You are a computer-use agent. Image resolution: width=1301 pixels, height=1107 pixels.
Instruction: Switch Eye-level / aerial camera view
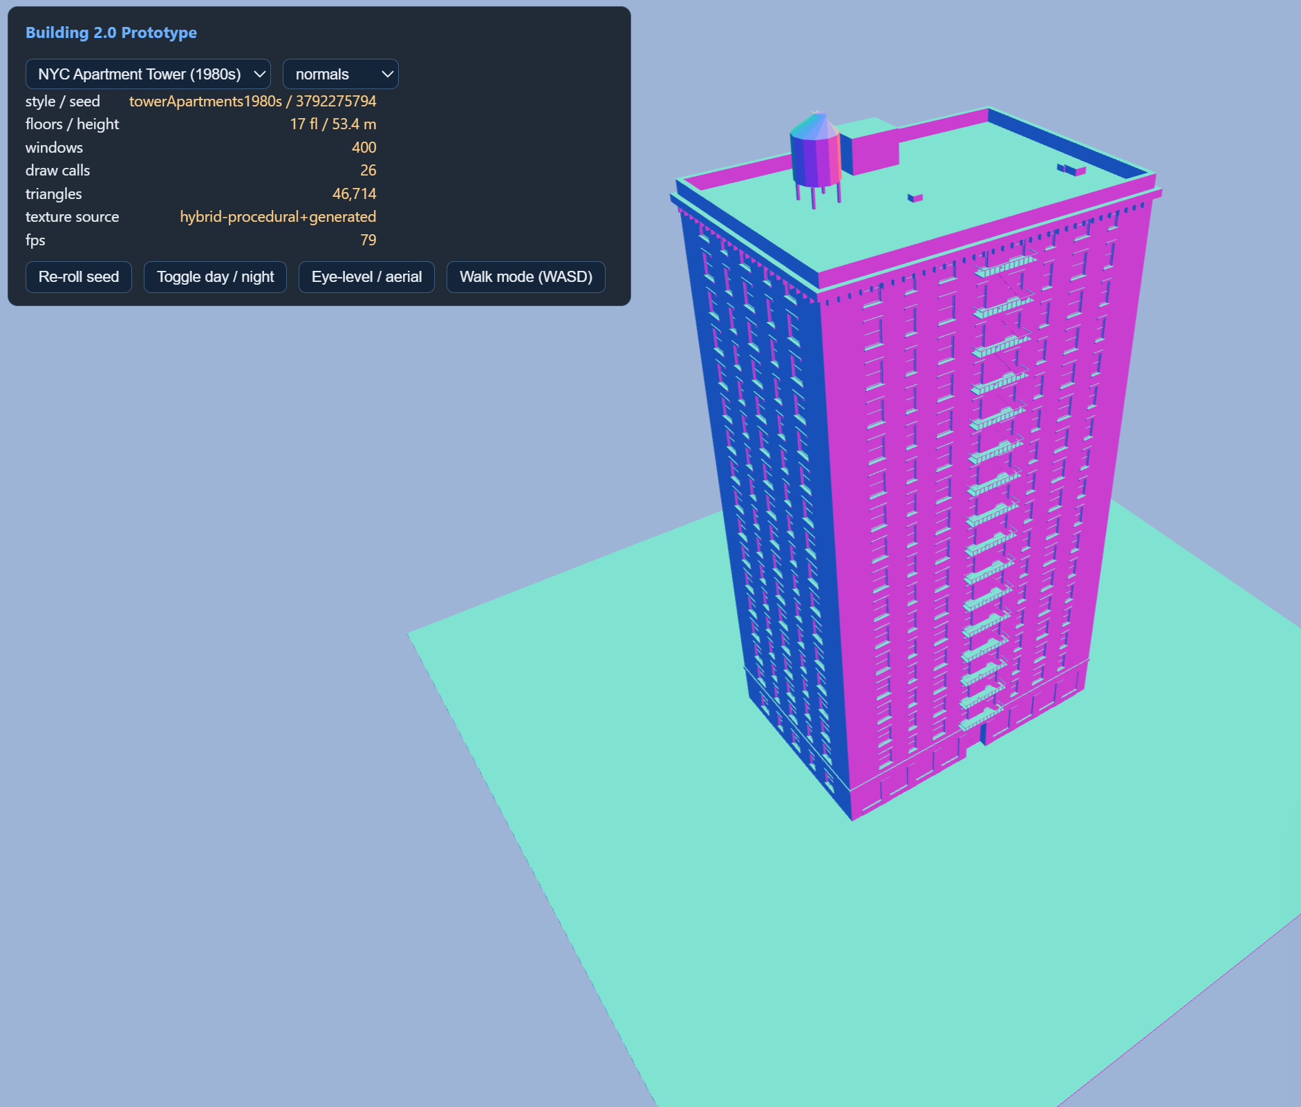[x=366, y=277]
